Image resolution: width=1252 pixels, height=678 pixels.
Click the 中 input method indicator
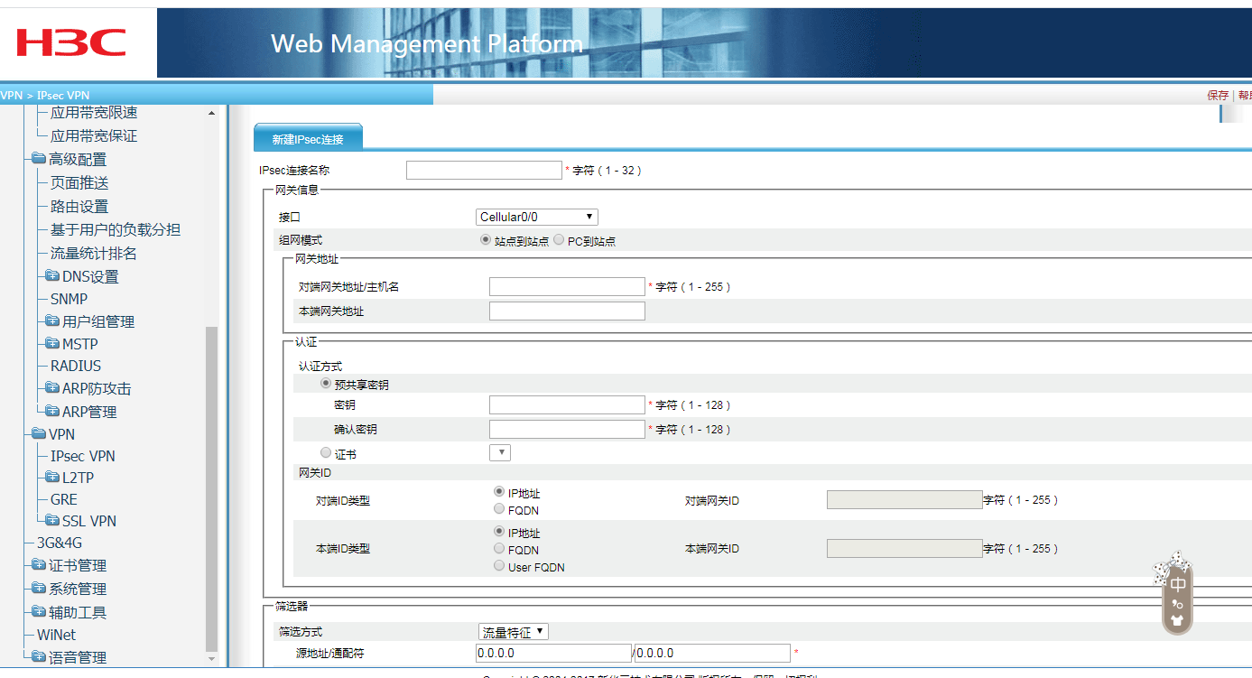click(1178, 585)
